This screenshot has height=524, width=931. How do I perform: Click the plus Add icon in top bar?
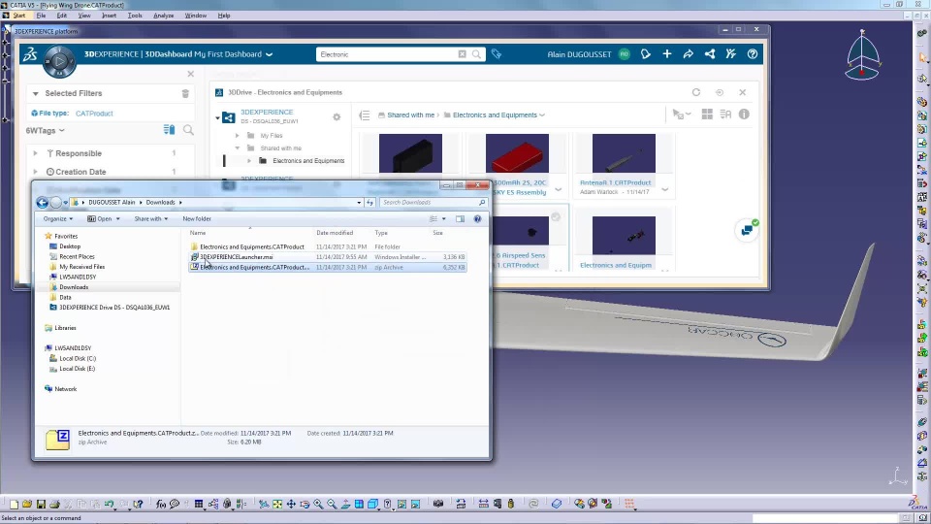pyautogui.click(x=667, y=54)
